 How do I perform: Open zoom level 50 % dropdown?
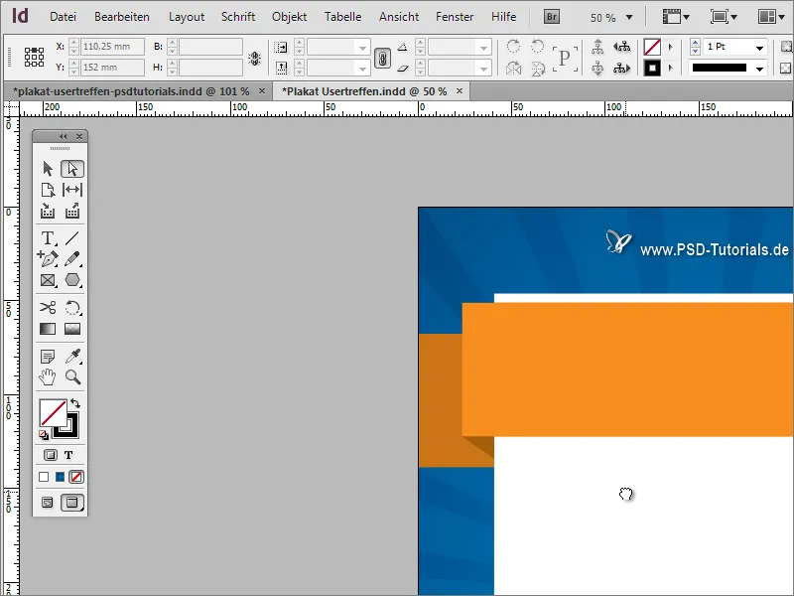tap(629, 17)
